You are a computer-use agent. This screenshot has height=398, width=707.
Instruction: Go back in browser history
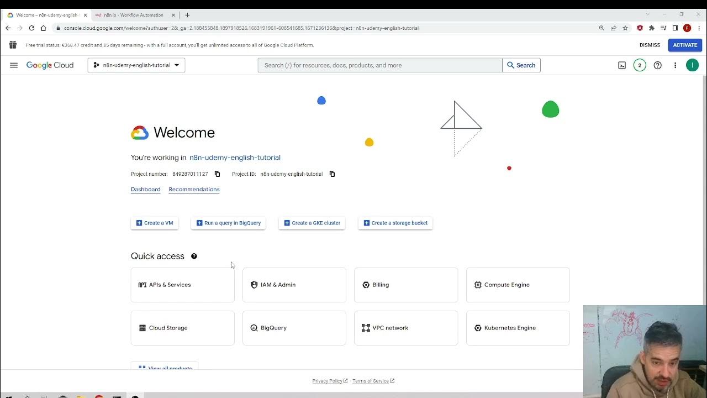[8, 28]
